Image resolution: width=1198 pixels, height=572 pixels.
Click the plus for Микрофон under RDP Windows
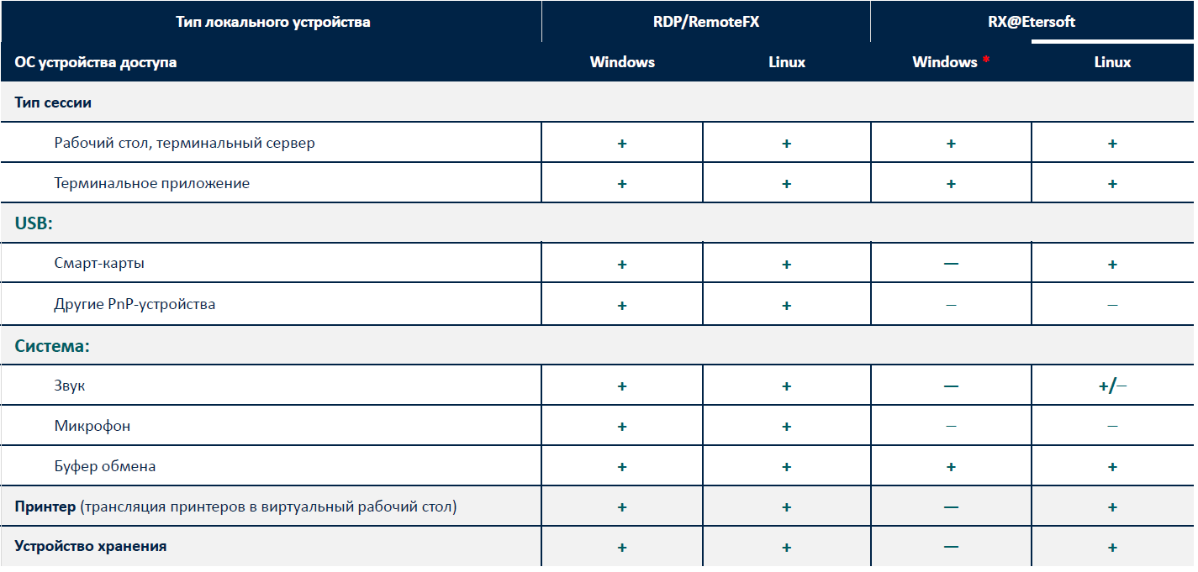point(622,427)
